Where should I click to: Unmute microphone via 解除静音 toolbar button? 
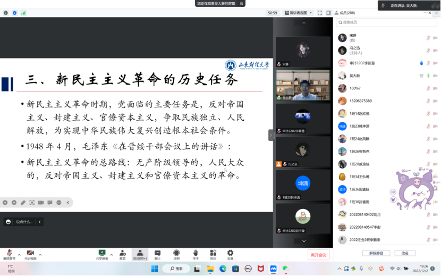pyautogui.click(x=10, y=254)
